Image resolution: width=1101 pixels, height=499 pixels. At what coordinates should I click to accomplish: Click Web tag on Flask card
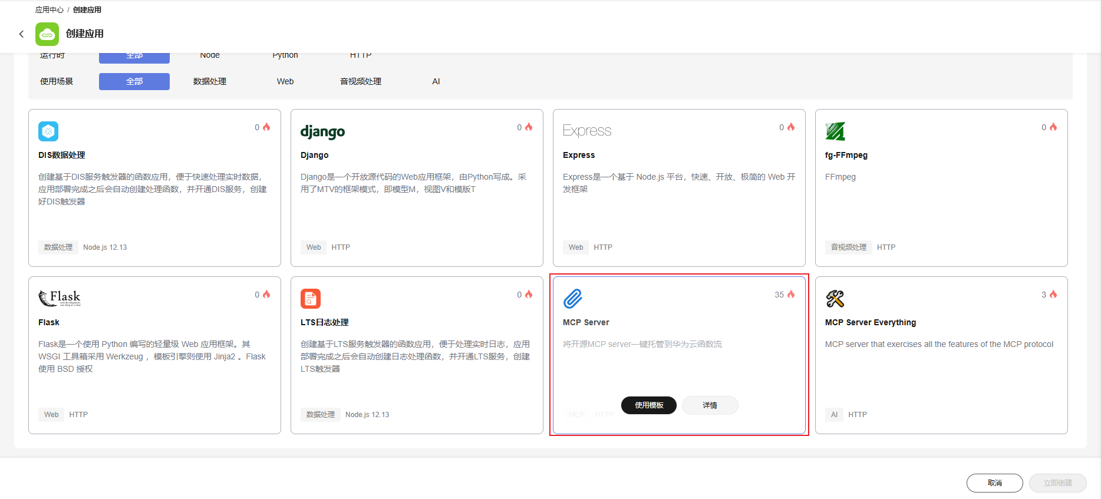coord(51,415)
